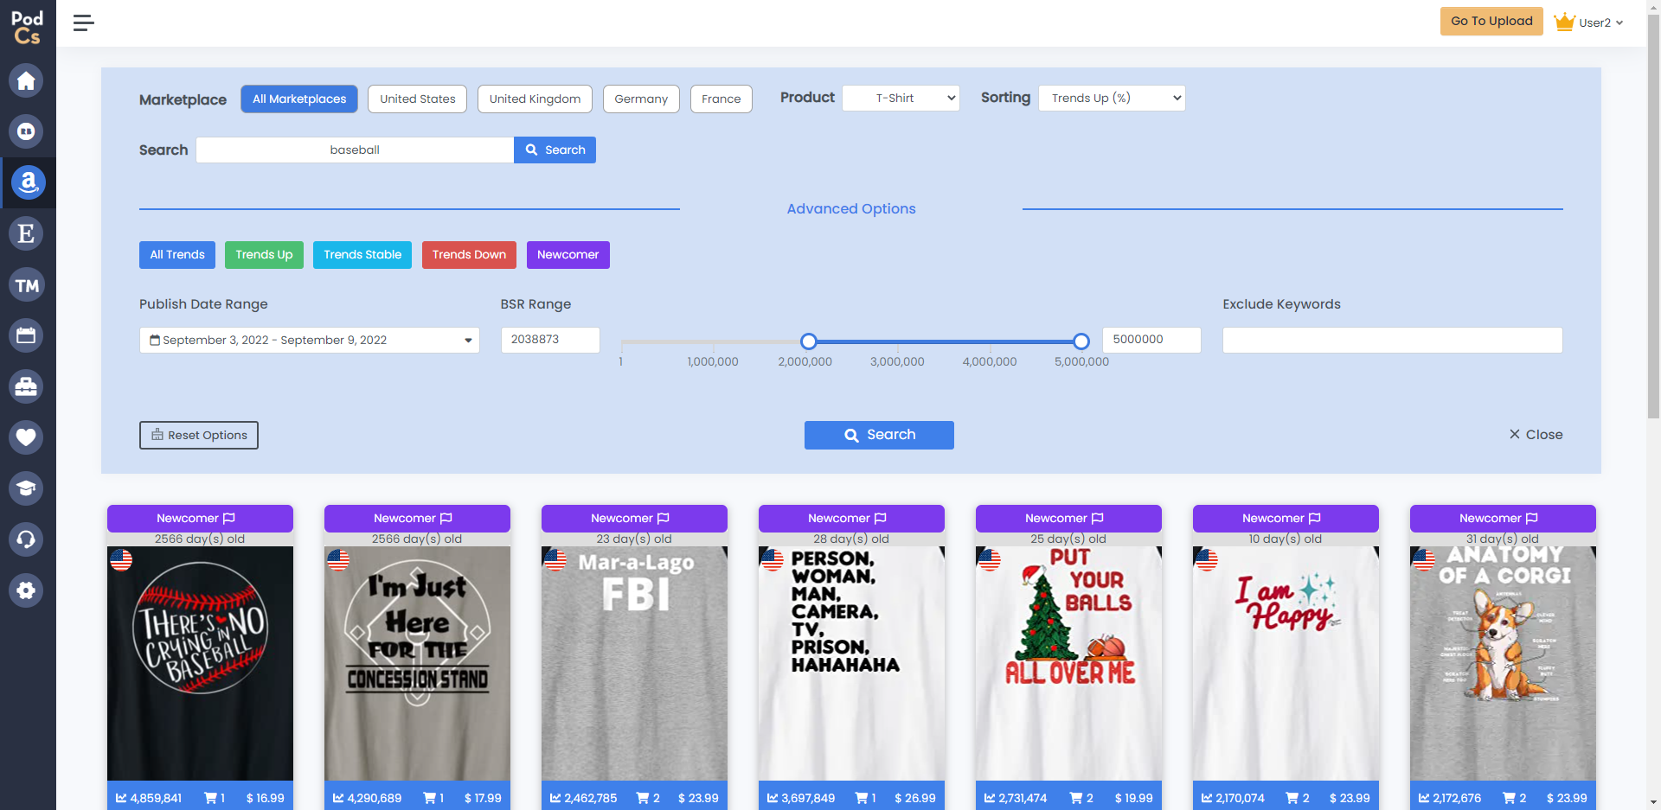Open the 'Put Your Balls All Over Me' shirt
The width and height of the screenshot is (1661, 810).
point(1068,663)
